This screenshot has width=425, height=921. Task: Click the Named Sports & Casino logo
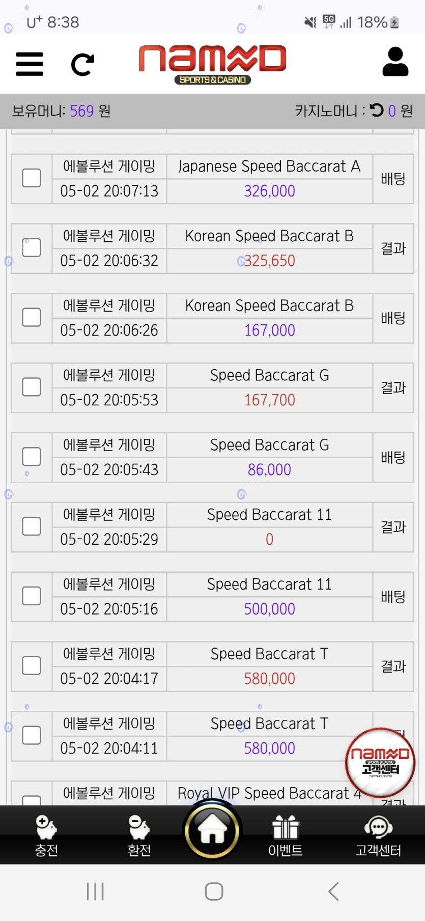[x=212, y=64]
